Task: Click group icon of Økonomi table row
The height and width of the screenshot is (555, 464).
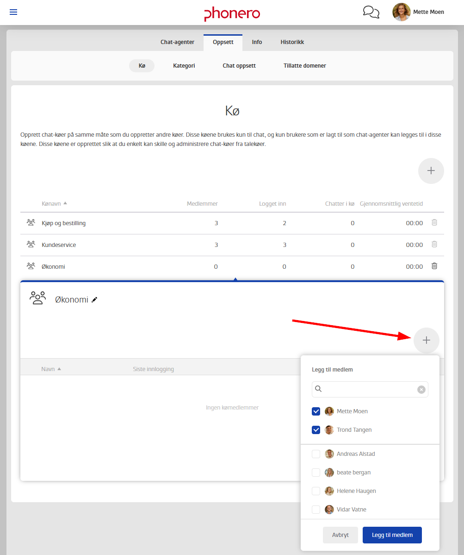Action: (x=31, y=266)
